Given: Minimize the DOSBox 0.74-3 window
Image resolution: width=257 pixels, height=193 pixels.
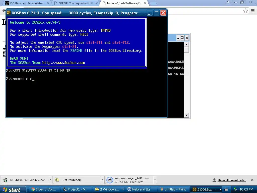Looking at the screenshot, I should coord(149,13).
